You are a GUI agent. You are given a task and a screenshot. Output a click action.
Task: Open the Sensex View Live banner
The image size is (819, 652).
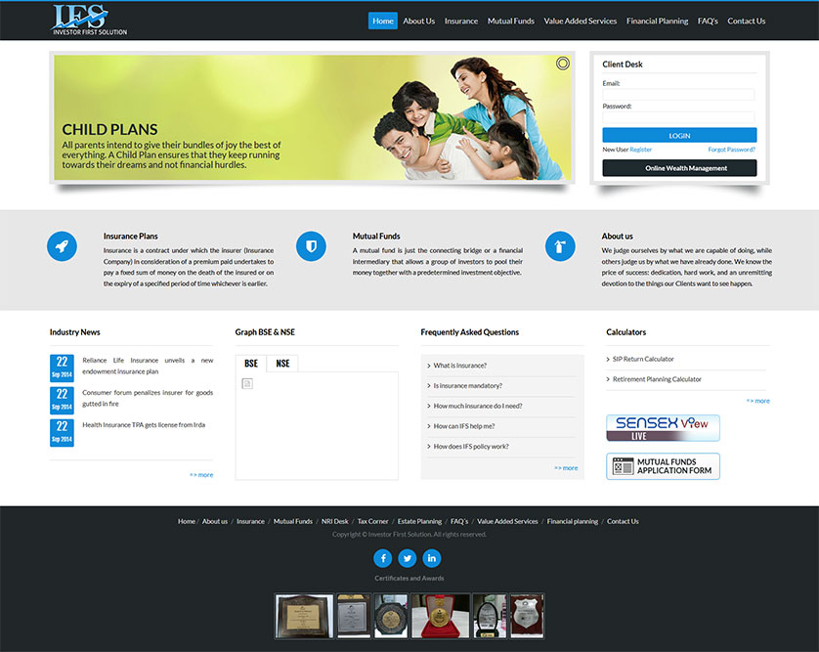pos(663,428)
